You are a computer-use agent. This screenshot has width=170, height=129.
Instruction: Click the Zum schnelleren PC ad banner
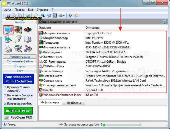click(18, 79)
